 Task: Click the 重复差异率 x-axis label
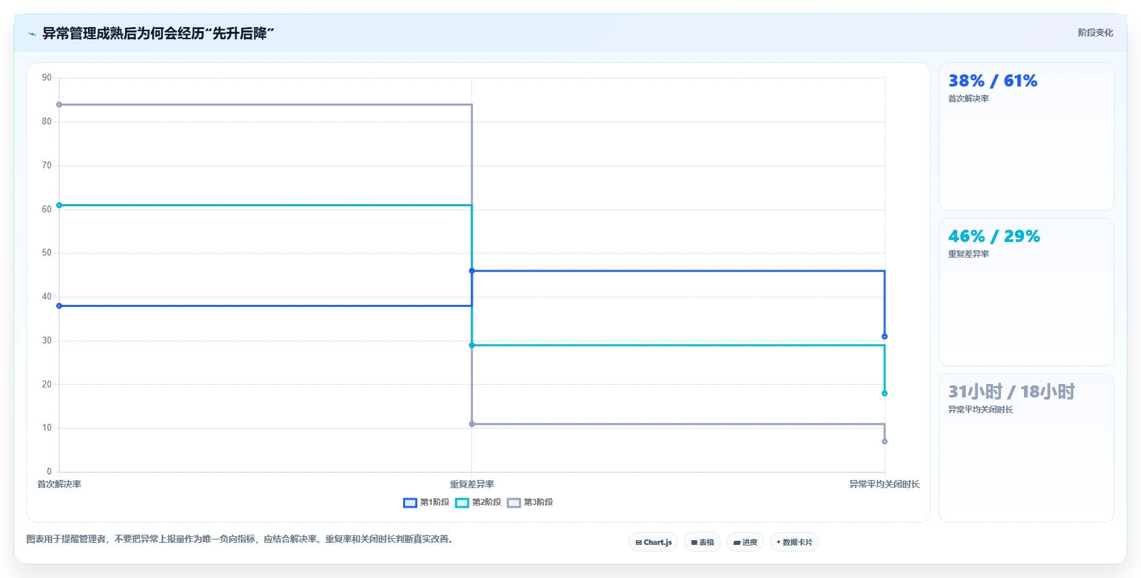[472, 484]
